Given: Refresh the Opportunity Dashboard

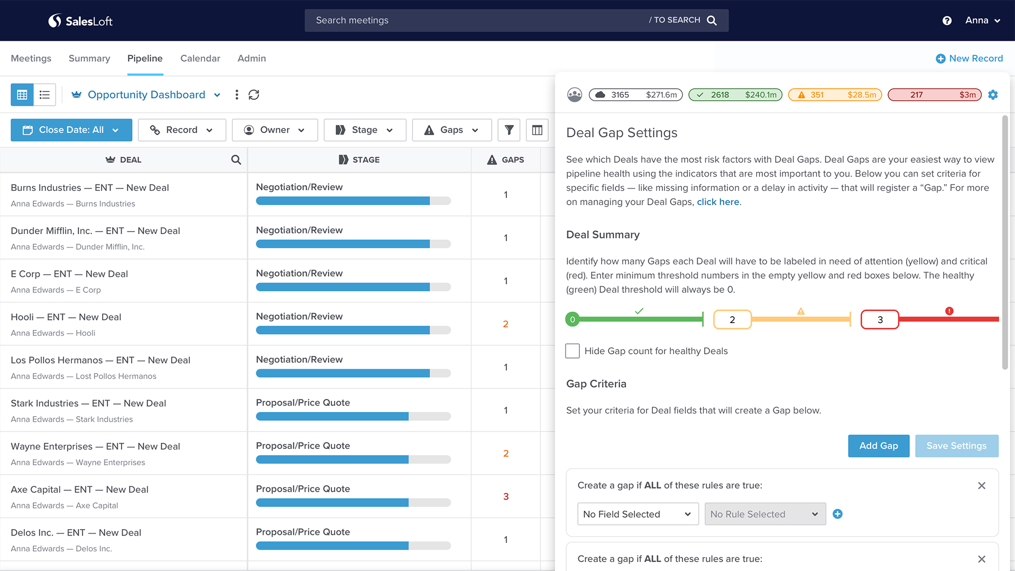Looking at the screenshot, I should pos(254,95).
